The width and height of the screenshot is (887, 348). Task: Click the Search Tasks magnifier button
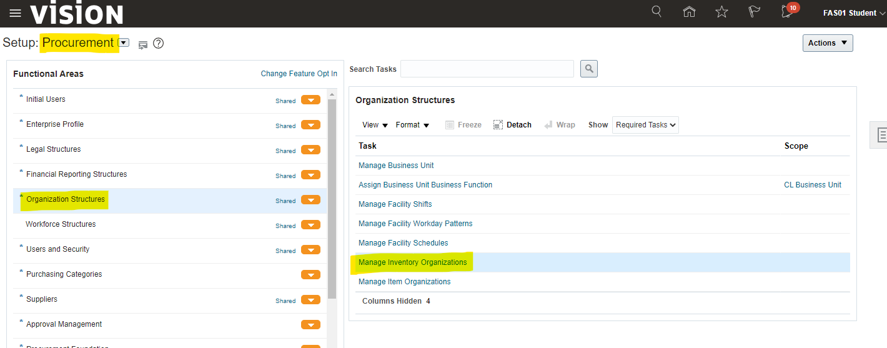[588, 69]
